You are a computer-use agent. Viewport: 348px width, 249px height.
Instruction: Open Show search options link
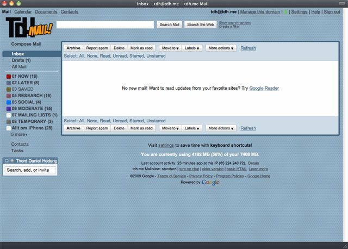(x=235, y=23)
